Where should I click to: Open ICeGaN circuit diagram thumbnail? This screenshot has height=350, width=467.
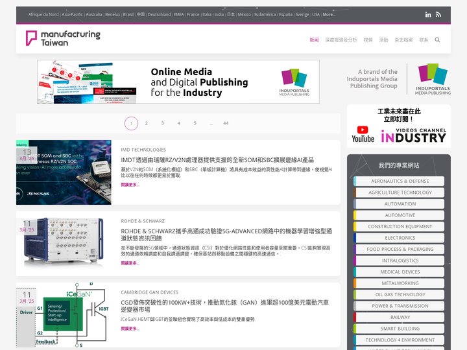click(x=64, y=315)
